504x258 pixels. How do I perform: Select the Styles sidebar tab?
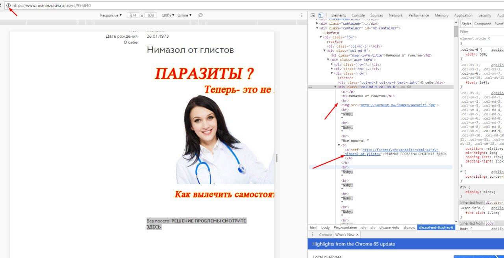(x=467, y=24)
